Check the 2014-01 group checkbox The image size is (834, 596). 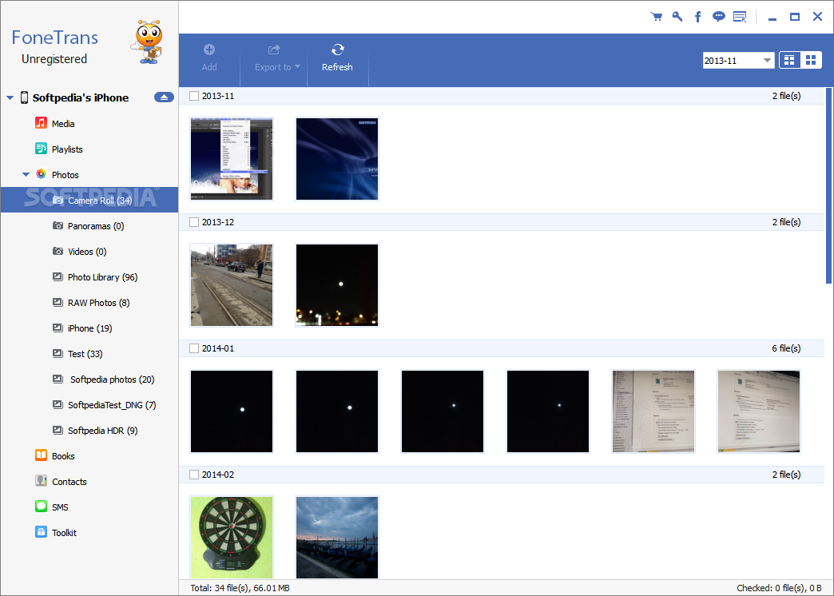[x=194, y=348]
